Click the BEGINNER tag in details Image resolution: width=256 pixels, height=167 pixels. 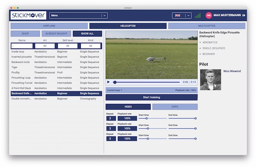tap(209, 54)
